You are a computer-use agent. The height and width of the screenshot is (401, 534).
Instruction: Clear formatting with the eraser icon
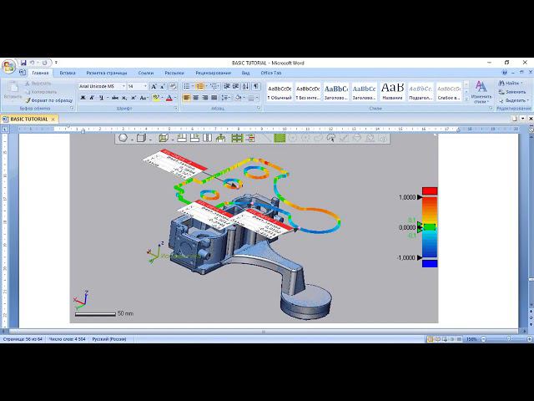(173, 87)
